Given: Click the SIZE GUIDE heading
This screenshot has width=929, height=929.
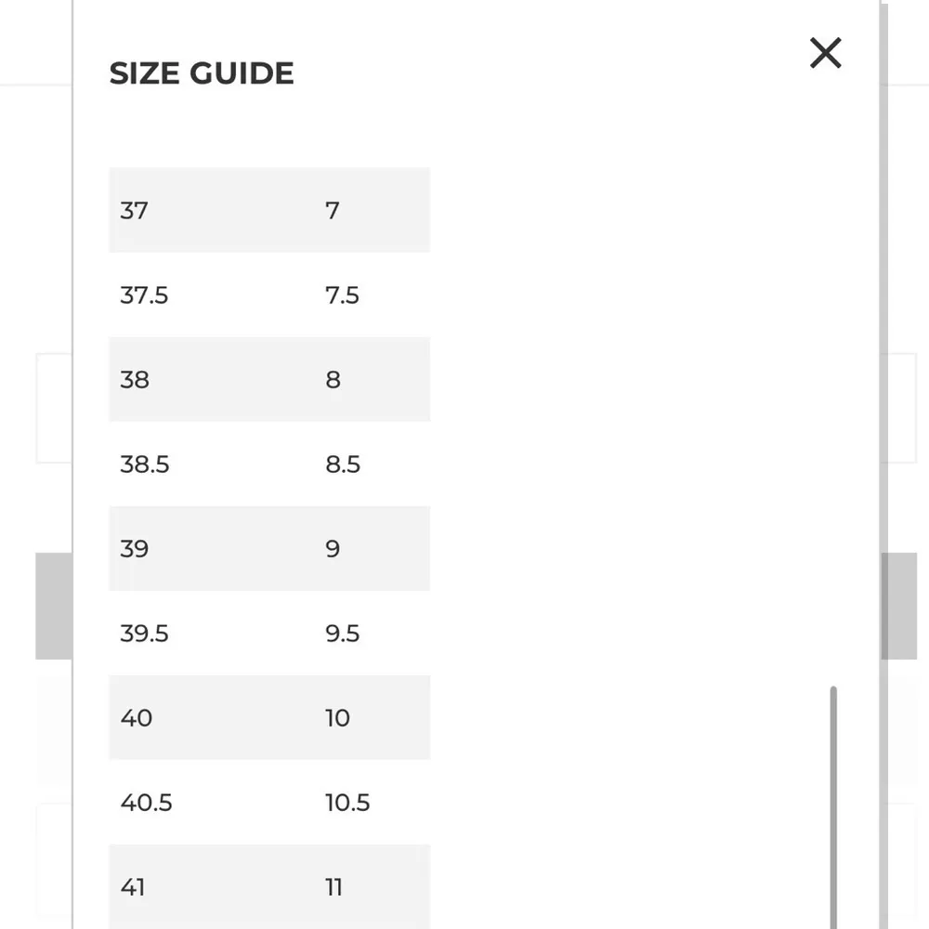Looking at the screenshot, I should pos(202,73).
